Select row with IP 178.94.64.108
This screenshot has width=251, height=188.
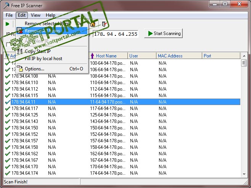click(122, 76)
